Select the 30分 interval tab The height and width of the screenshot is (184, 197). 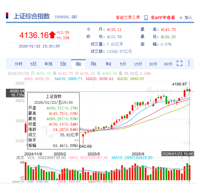[x=153, y=64]
